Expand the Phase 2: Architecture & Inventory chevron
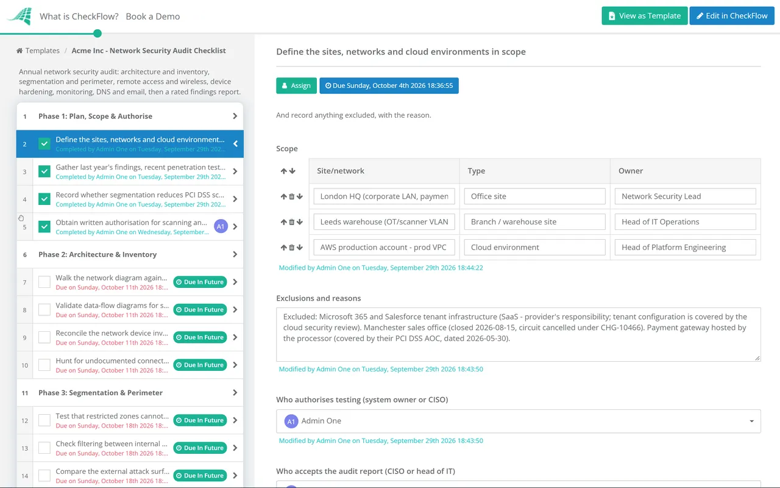The width and height of the screenshot is (780, 488). (235, 254)
